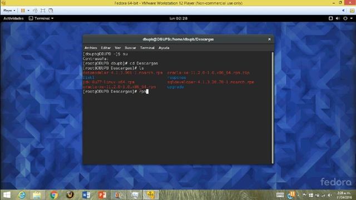The width and height of the screenshot is (356, 200).
Task: Open the Buscar menu in Terminal
Action: pyautogui.click(x=130, y=48)
